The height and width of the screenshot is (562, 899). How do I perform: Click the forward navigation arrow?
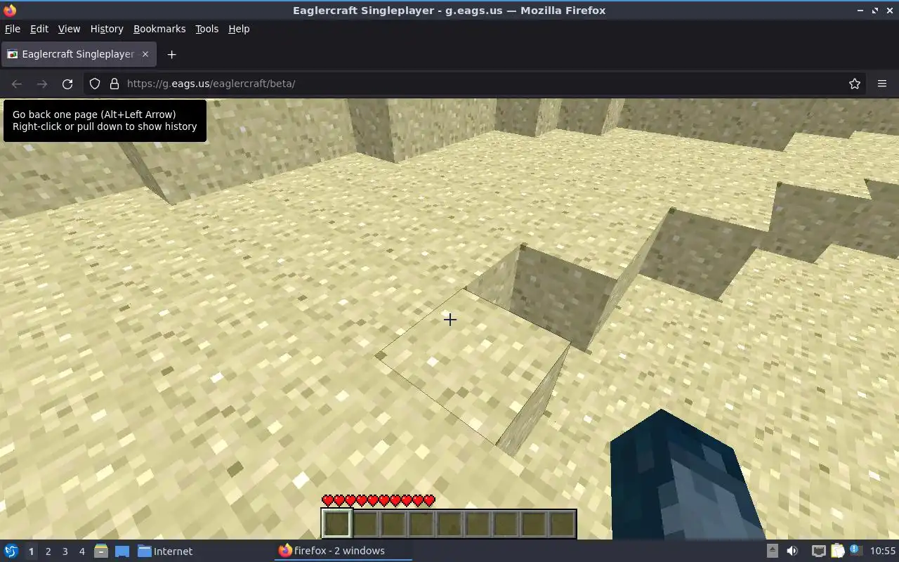(x=42, y=84)
